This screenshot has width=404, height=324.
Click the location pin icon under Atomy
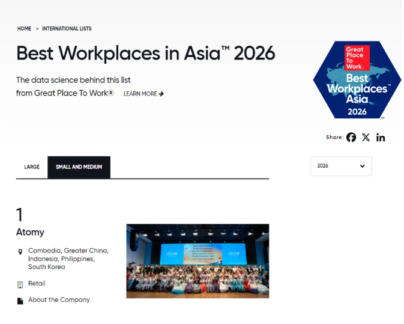click(x=20, y=252)
